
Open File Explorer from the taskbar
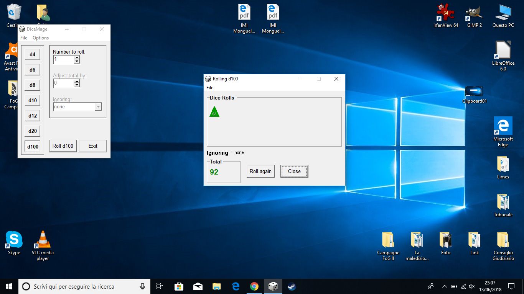coord(217,286)
